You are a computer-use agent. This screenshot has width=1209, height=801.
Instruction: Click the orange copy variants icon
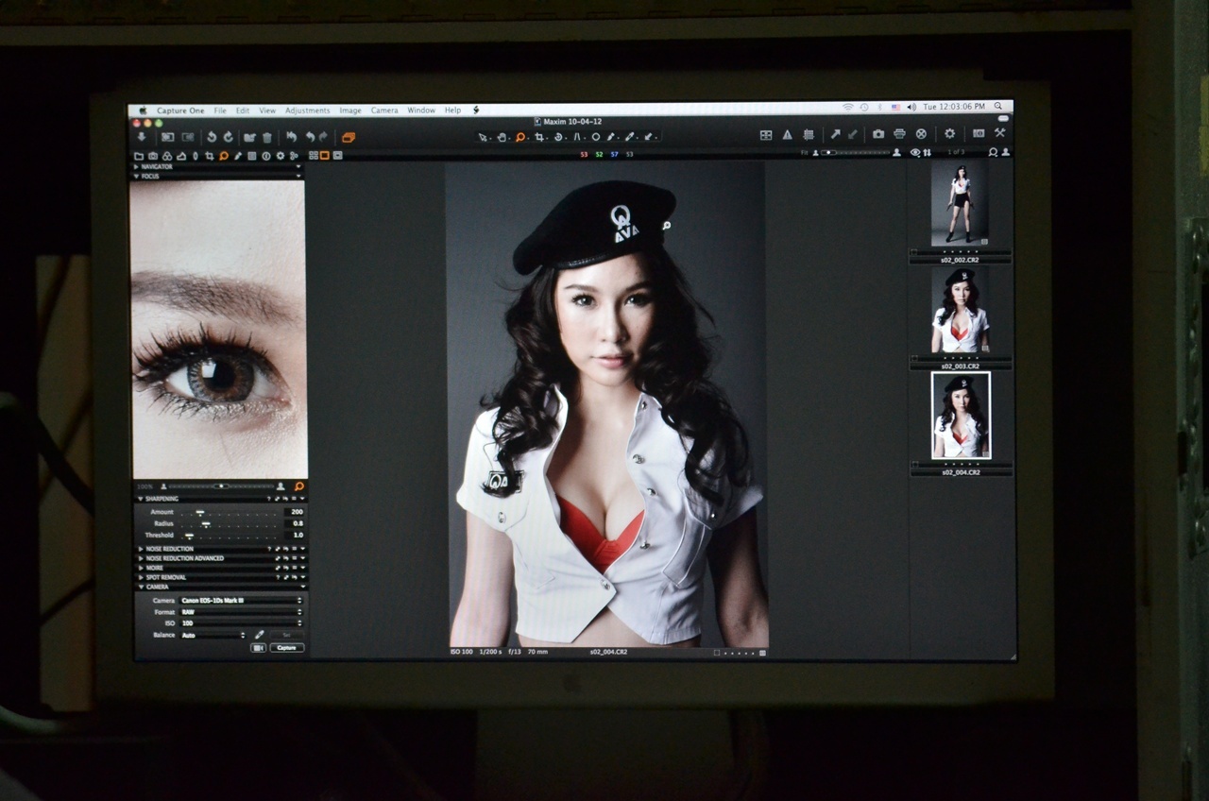click(x=349, y=138)
